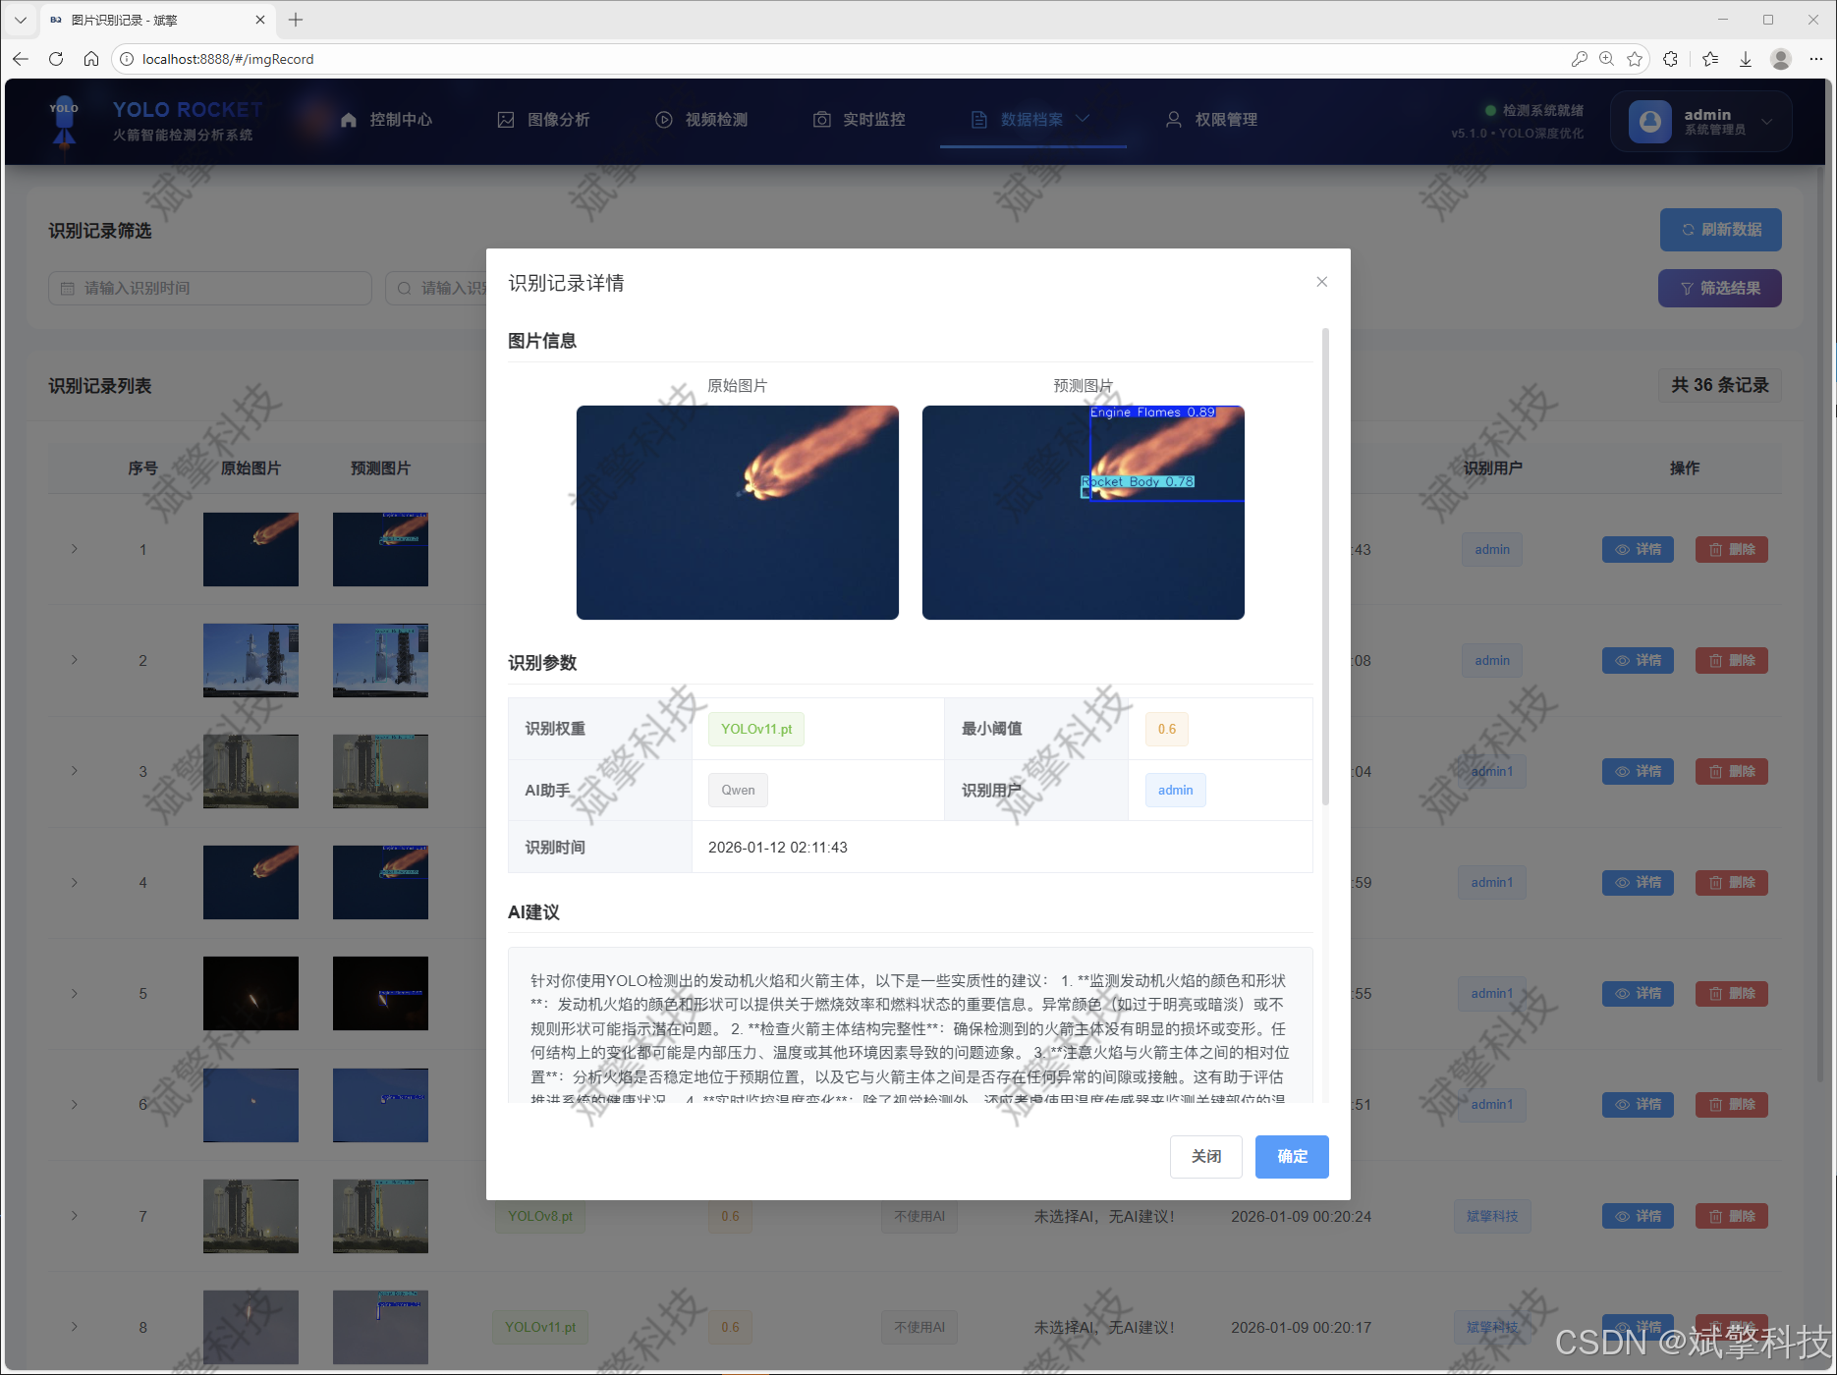Click the address bar URL localhost:8888
Image resolution: width=1837 pixels, height=1375 pixels.
tap(228, 59)
